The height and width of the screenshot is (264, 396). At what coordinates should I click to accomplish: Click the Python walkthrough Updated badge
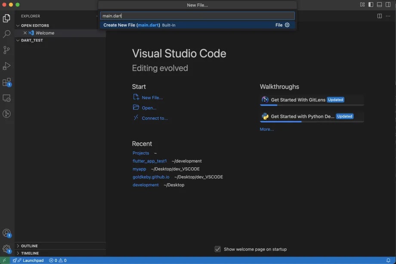[x=344, y=116]
